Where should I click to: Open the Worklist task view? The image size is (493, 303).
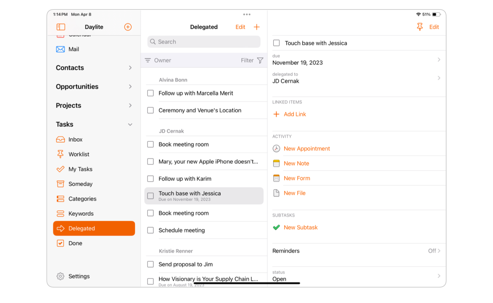pos(79,154)
